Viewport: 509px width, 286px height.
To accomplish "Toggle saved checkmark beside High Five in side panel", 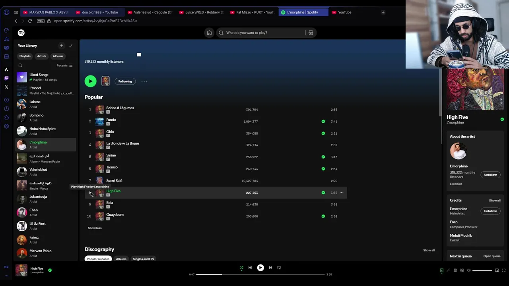I will click(x=502, y=119).
